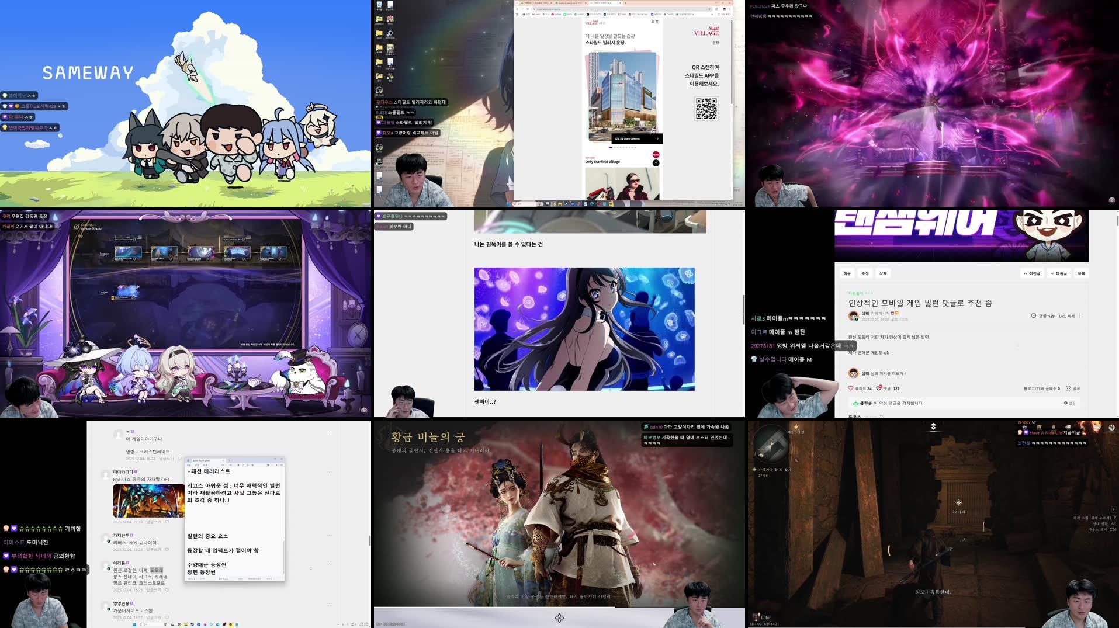Toggle the heart under the 카운터사이드 comment
1119x628 pixels.
167,617
